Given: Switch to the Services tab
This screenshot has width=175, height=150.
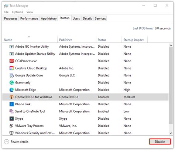Looking at the screenshot, I should pyautogui.click(x=100, y=18).
